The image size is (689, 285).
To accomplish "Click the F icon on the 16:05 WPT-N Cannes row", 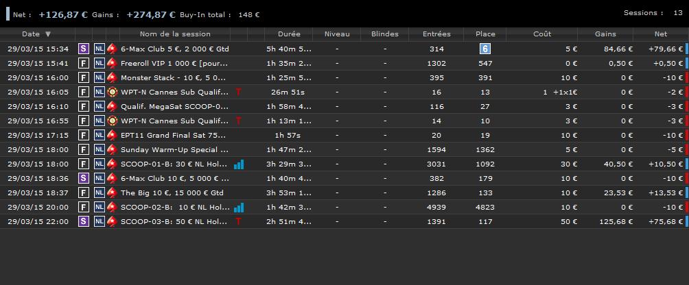I will click(x=84, y=92).
